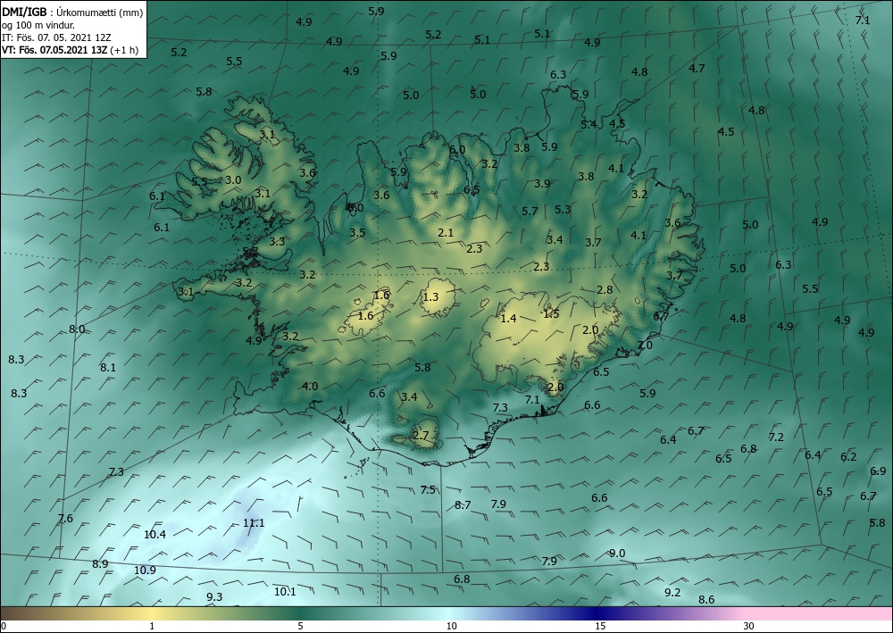The height and width of the screenshot is (633, 893).
Task: Click the 1.3 value on the central glacier
Action: click(x=430, y=296)
